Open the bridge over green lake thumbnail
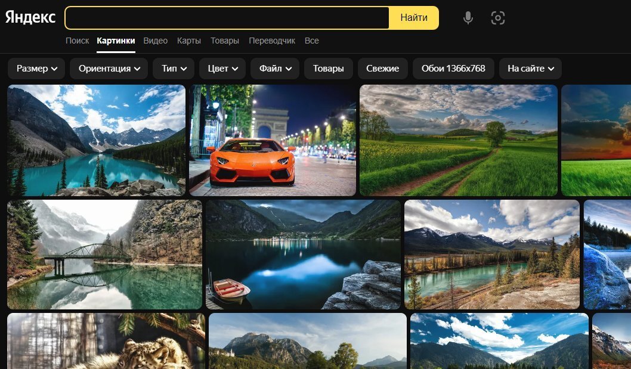The image size is (631, 369). 104,255
